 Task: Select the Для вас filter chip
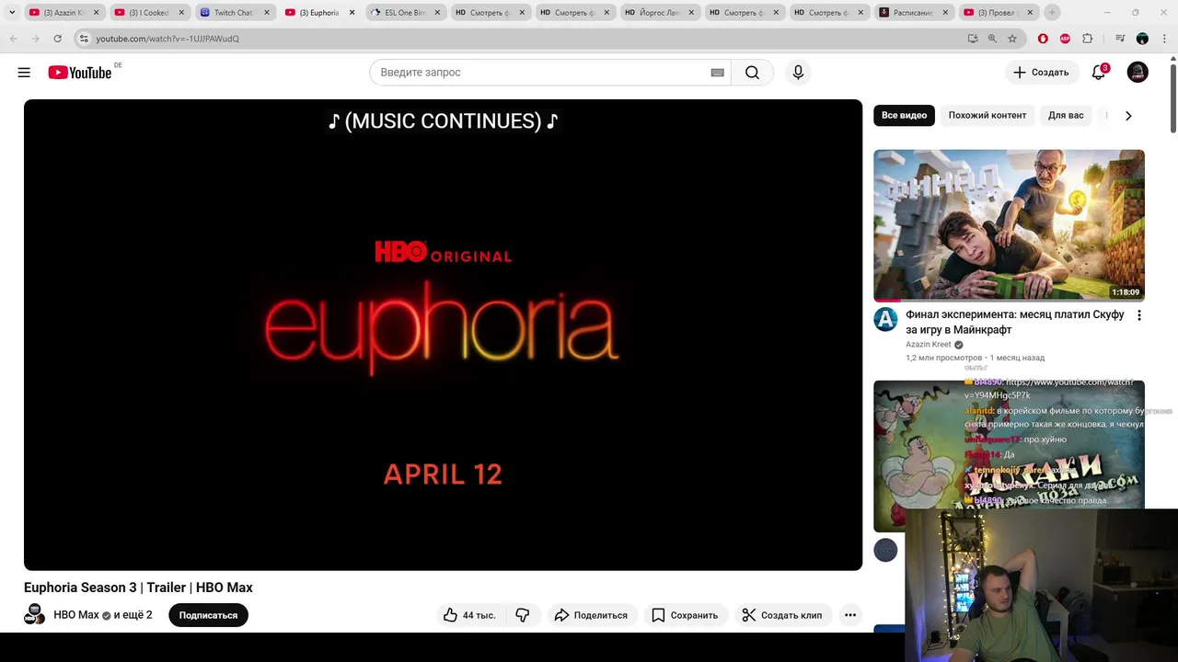tap(1066, 115)
